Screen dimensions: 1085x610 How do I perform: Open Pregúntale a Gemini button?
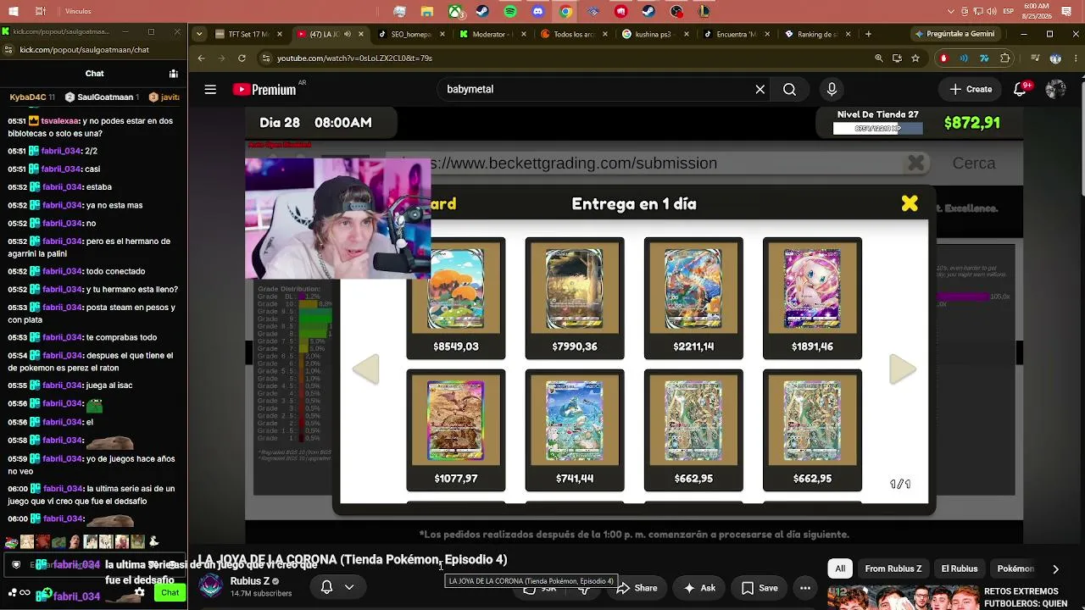coord(954,34)
